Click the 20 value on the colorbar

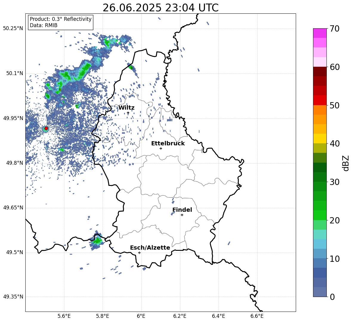pos(335,220)
